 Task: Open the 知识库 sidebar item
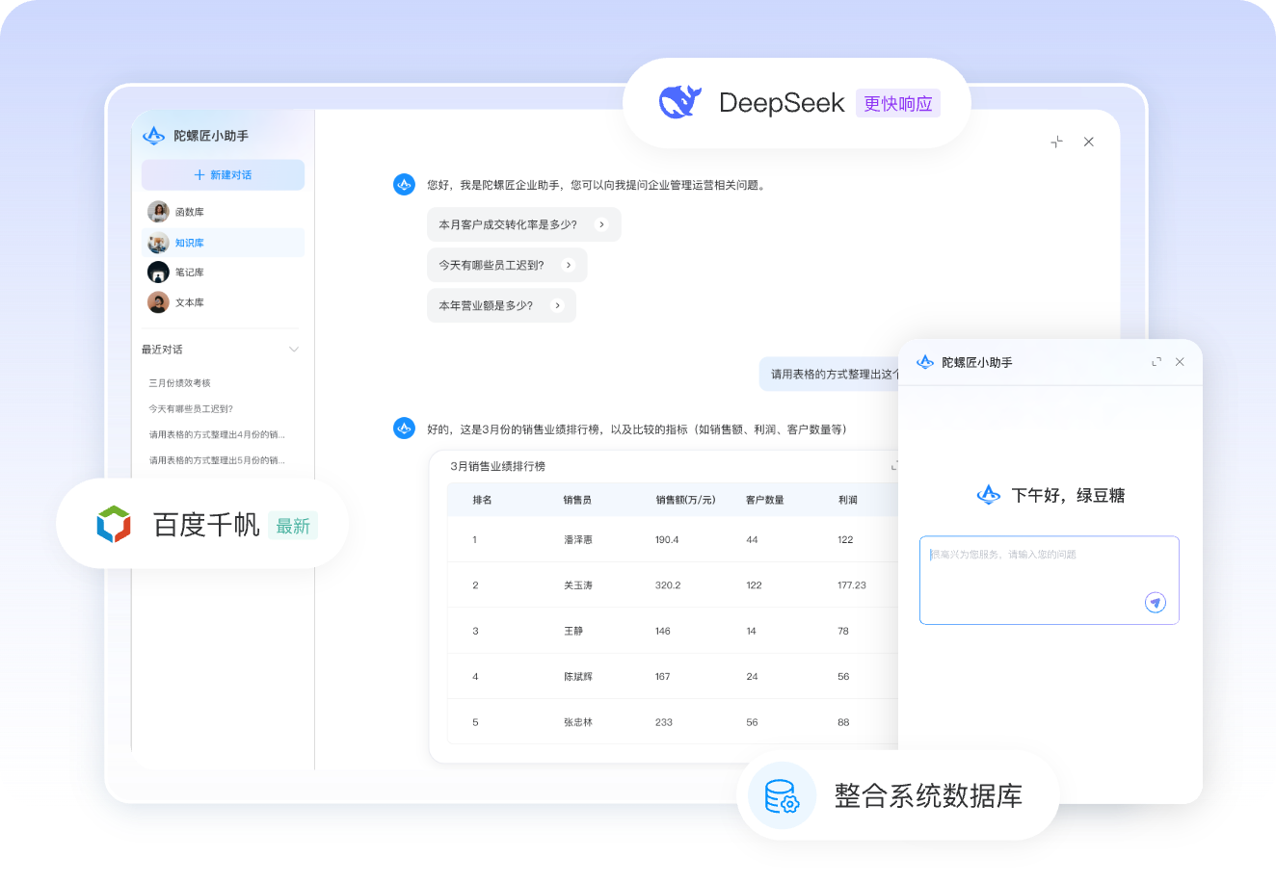(190, 243)
